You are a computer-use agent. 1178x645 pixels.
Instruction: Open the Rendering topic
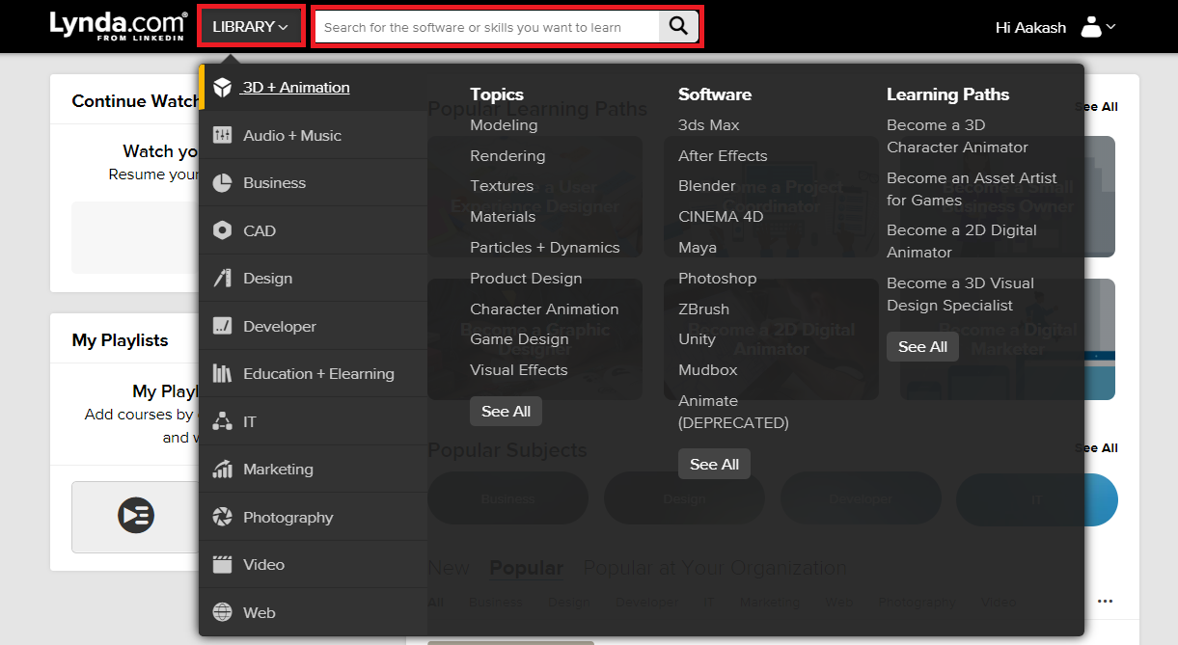pos(507,156)
